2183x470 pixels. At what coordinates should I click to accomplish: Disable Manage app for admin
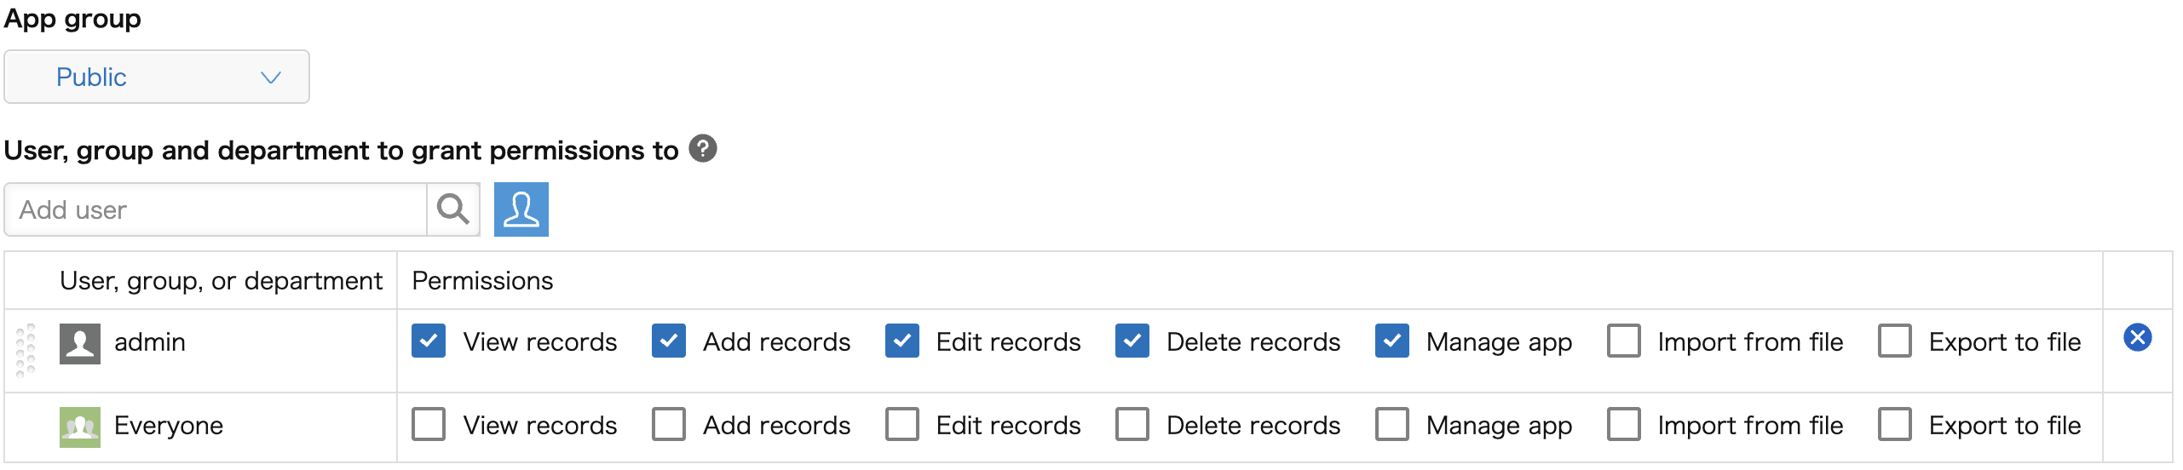pos(1392,341)
